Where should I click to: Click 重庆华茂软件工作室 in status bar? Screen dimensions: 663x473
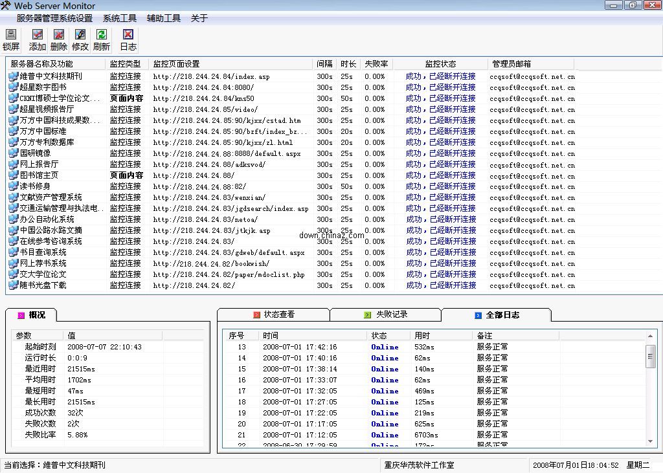419,465
